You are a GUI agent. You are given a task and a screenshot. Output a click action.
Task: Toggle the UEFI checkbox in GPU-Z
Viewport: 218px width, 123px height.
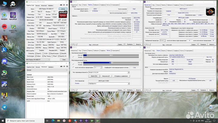point(63,20)
